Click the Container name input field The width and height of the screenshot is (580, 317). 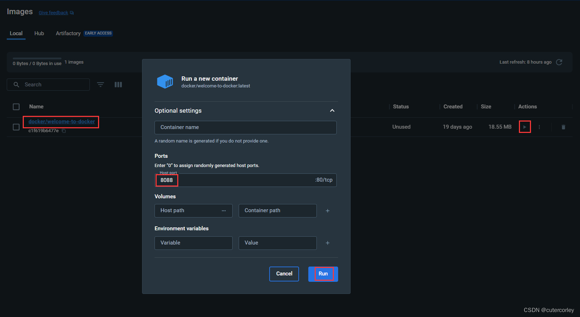[x=245, y=128]
